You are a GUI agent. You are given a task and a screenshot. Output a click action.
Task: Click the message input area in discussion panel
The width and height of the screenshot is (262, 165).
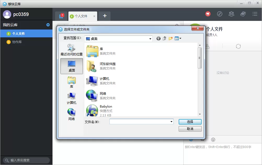(223, 154)
